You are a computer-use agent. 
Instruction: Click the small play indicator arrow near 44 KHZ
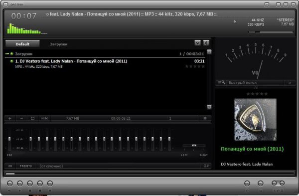click(235, 22)
